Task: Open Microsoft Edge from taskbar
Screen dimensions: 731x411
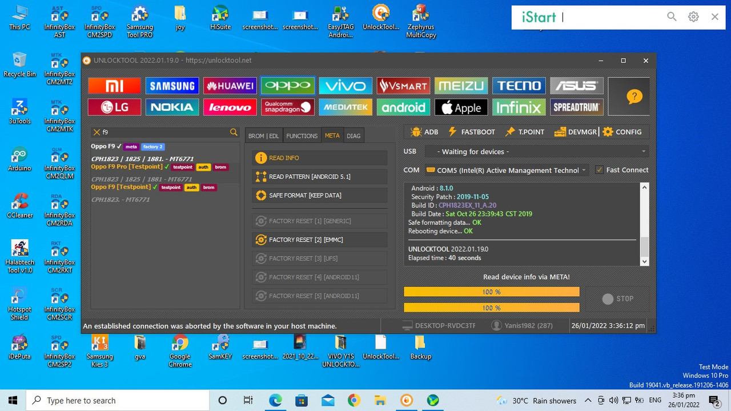Action: pos(275,400)
